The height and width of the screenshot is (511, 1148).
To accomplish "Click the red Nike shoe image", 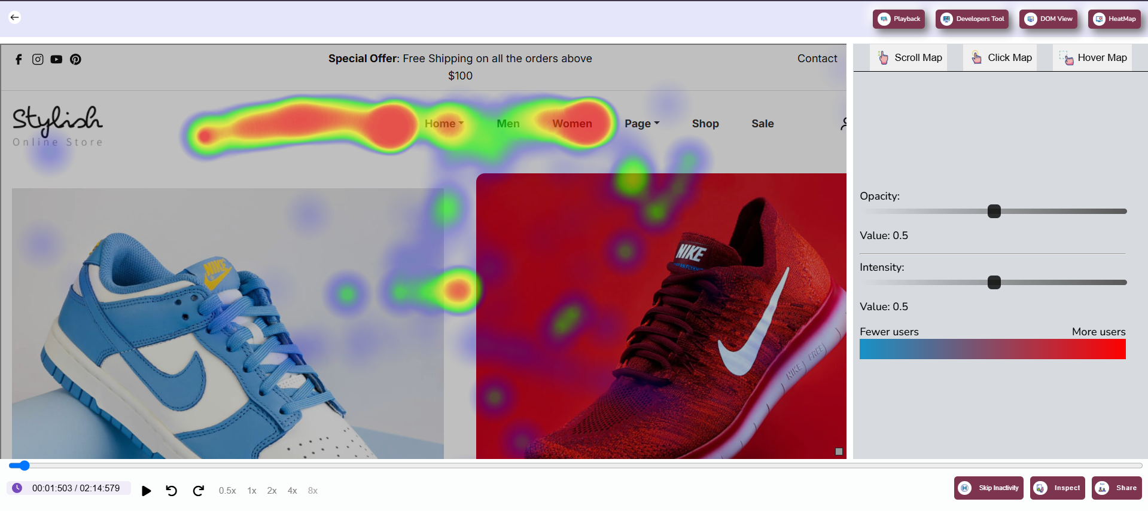I will click(661, 316).
